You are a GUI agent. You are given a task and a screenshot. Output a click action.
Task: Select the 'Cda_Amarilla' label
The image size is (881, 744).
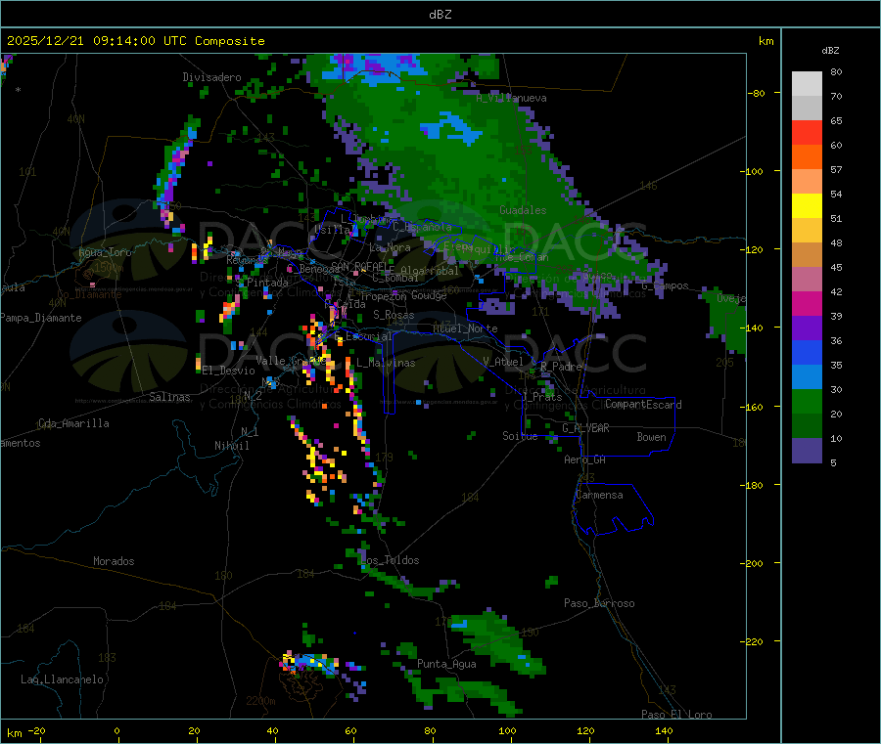pos(73,423)
